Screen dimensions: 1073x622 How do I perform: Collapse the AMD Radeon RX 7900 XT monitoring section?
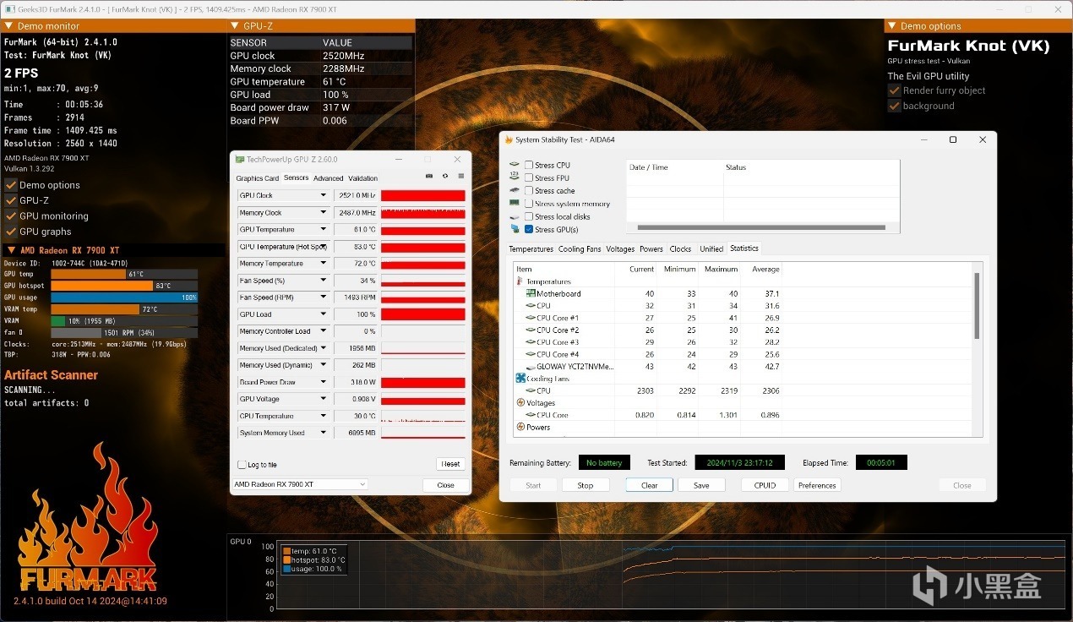[x=11, y=250]
